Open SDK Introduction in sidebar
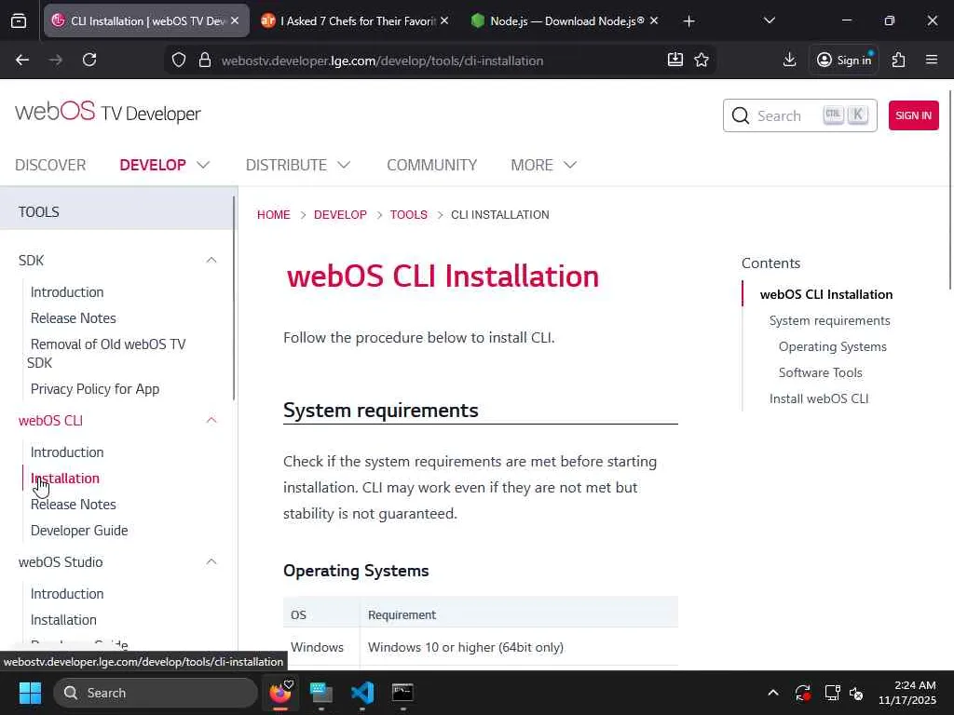 67,291
